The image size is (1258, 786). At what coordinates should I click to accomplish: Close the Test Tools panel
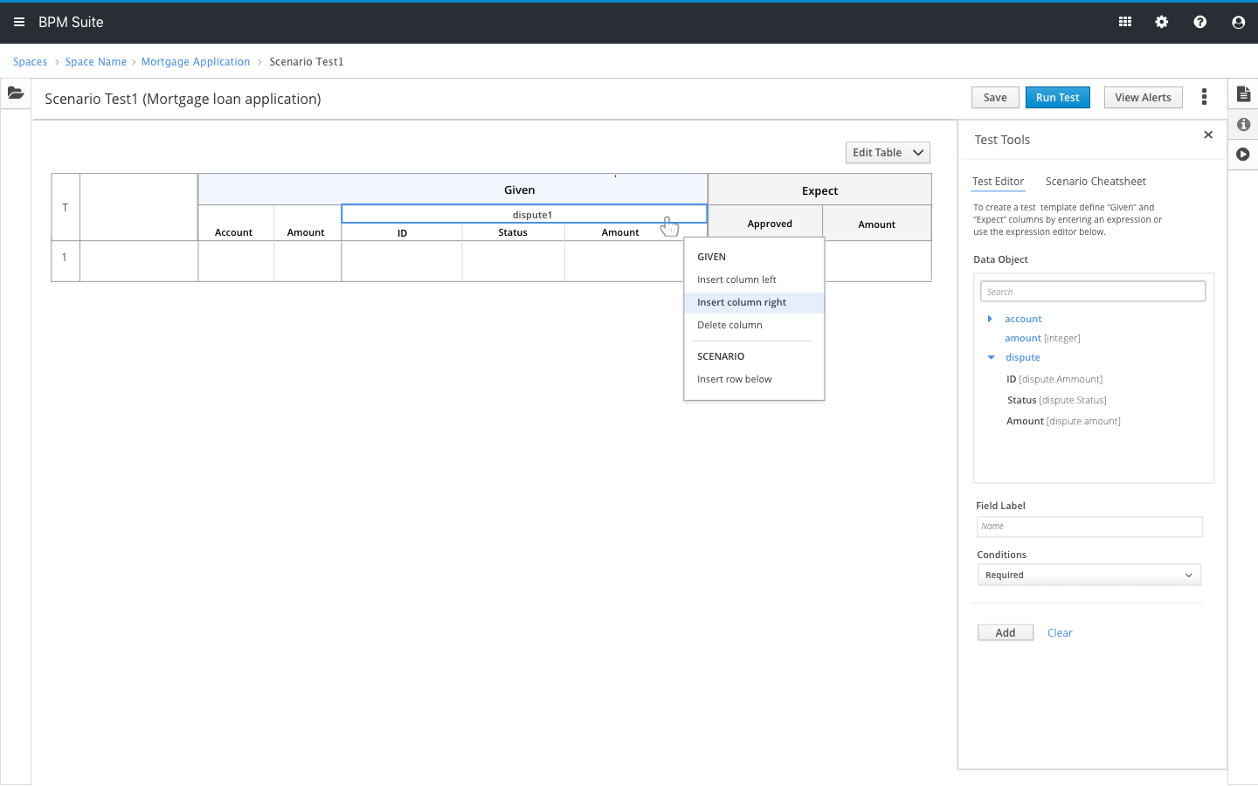[x=1208, y=134]
